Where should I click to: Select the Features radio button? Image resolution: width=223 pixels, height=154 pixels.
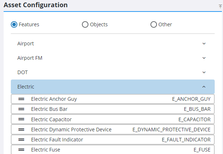[x=14, y=24]
